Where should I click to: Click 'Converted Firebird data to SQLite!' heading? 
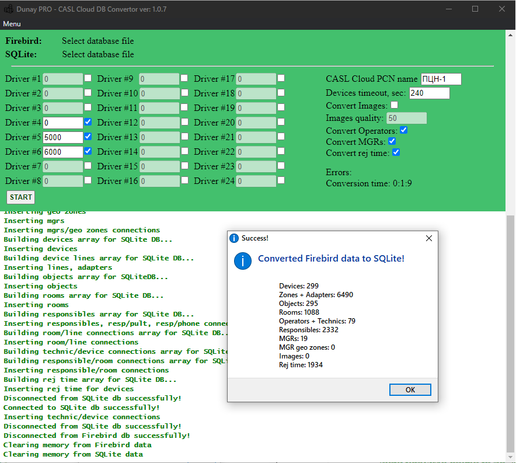pos(331,258)
